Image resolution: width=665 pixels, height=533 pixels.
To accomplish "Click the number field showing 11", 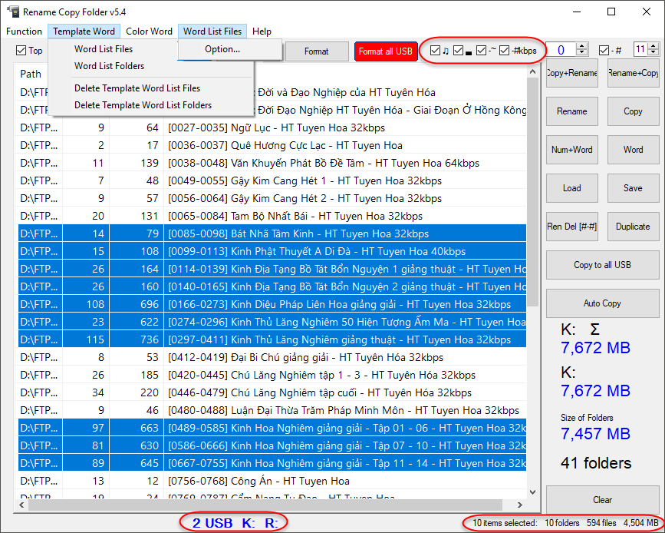I will click(x=640, y=49).
